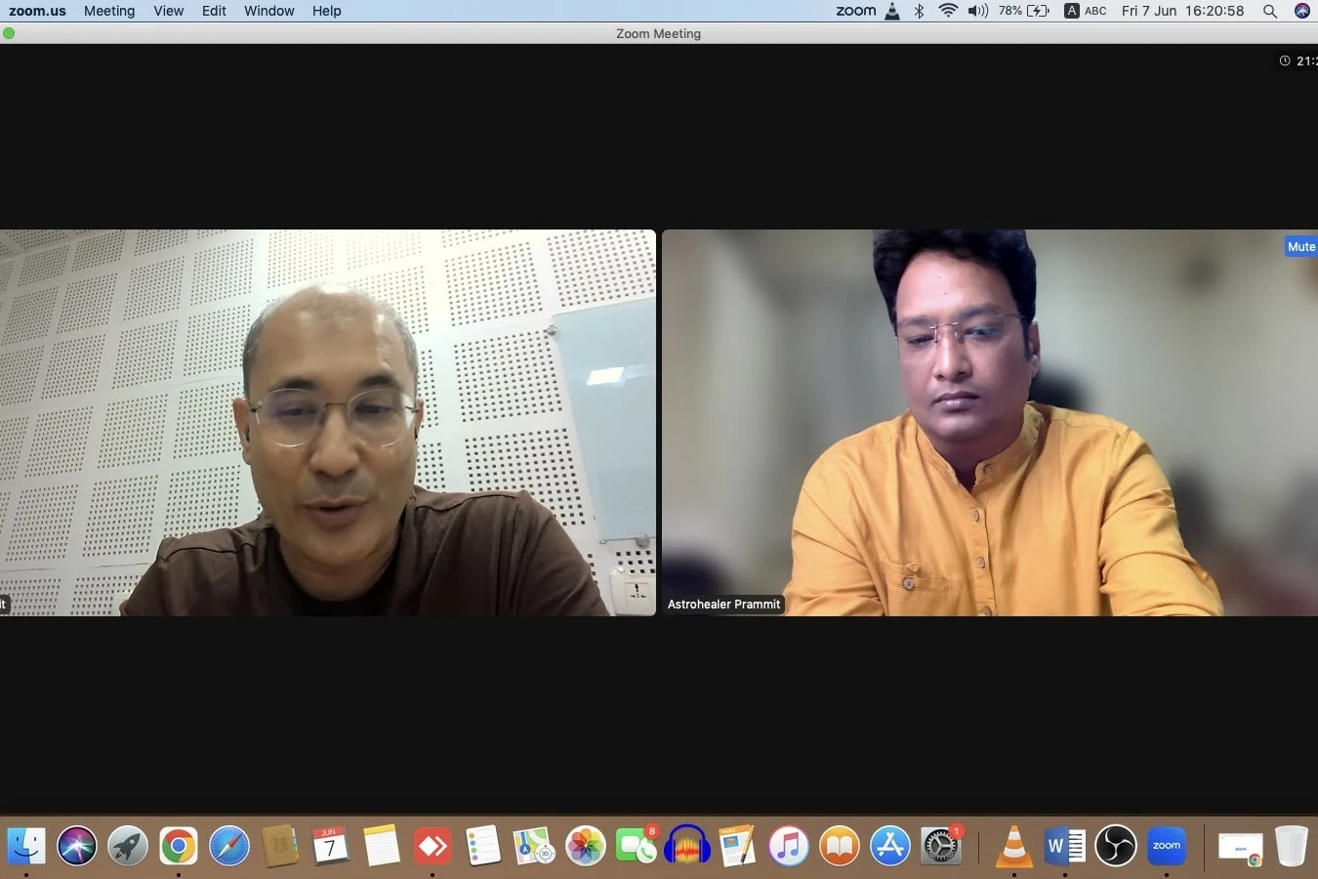Open the Wi-Fi status menu
The image size is (1318, 879).
[947, 11]
